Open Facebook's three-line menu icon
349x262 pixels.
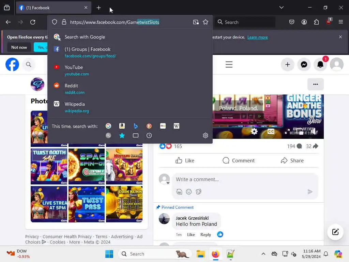[229, 64]
